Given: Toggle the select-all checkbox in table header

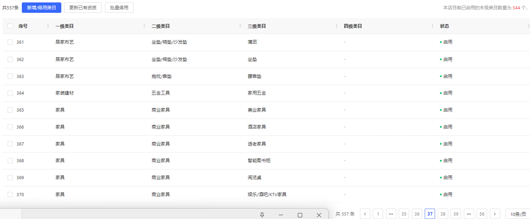Looking at the screenshot, I should click(x=10, y=26).
